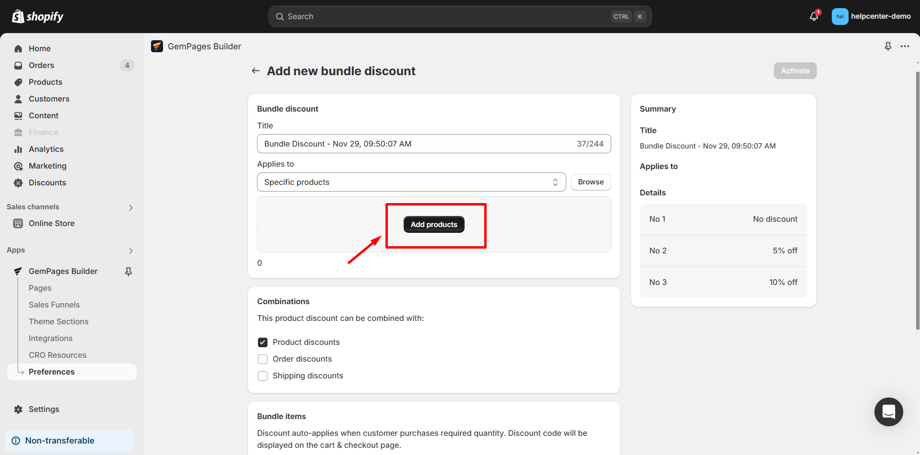
Task: Expand the Apps section
Action: pyautogui.click(x=130, y=250)
